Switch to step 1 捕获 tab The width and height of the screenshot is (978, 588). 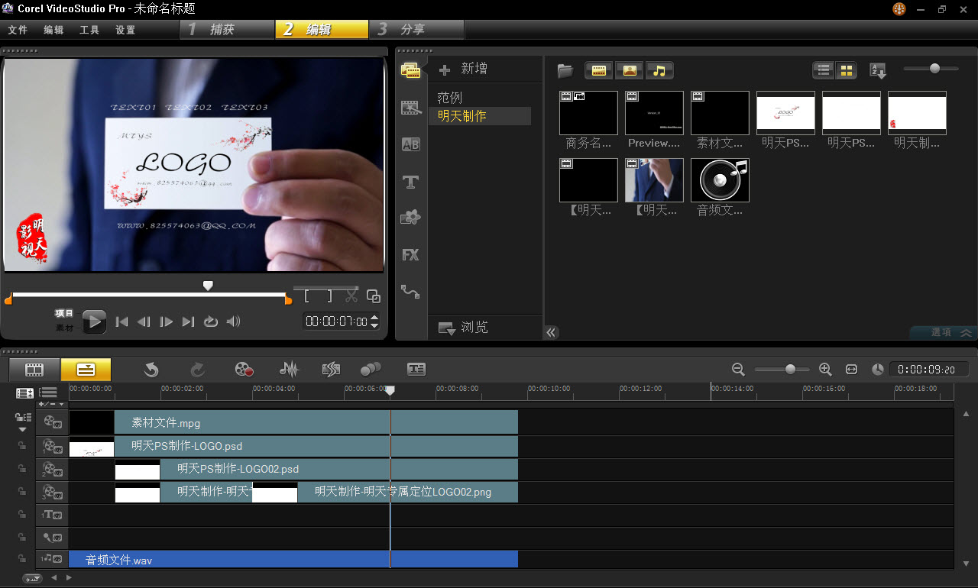(227, 29)
